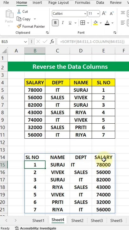Apply the yellow Fill Color swatch
Screen dimensions: 129x230
coord(96,23)
